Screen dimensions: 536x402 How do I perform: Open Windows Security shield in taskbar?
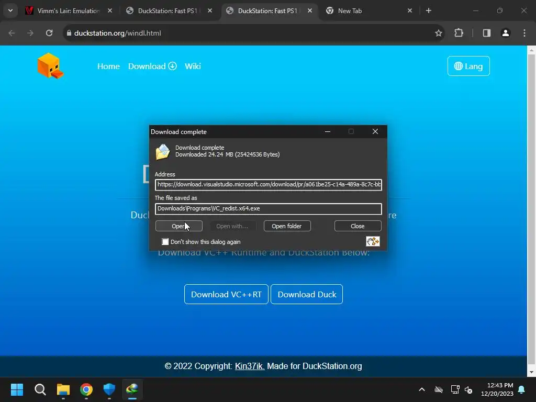tap(109, 389)
